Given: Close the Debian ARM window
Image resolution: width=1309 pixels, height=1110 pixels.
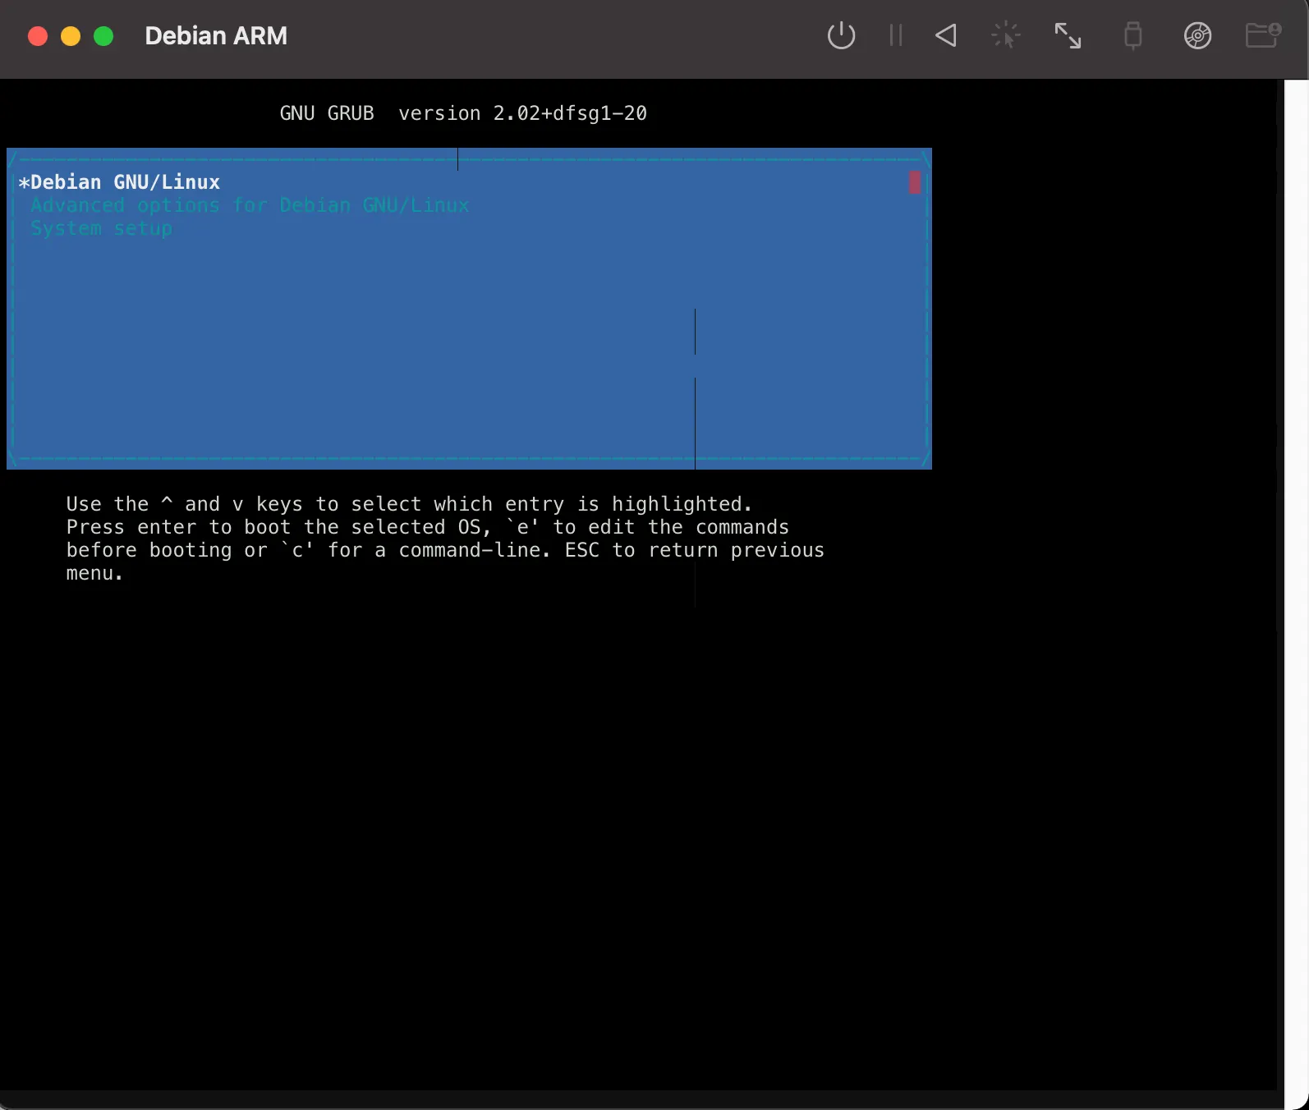Looking at the screenshot, I should point(38,36).
